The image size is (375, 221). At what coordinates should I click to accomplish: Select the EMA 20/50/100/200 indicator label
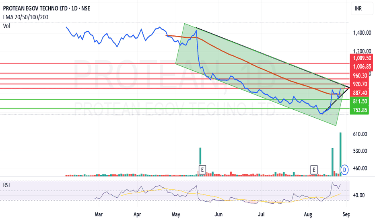[x=26, y=17]
